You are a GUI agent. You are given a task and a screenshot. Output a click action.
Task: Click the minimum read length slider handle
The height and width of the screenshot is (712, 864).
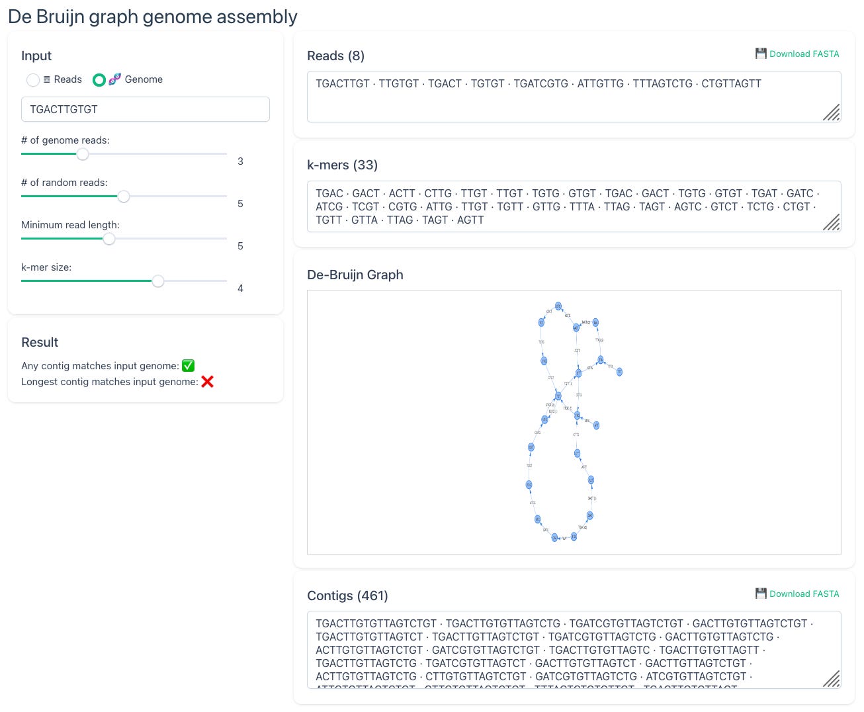click(109, 239)
